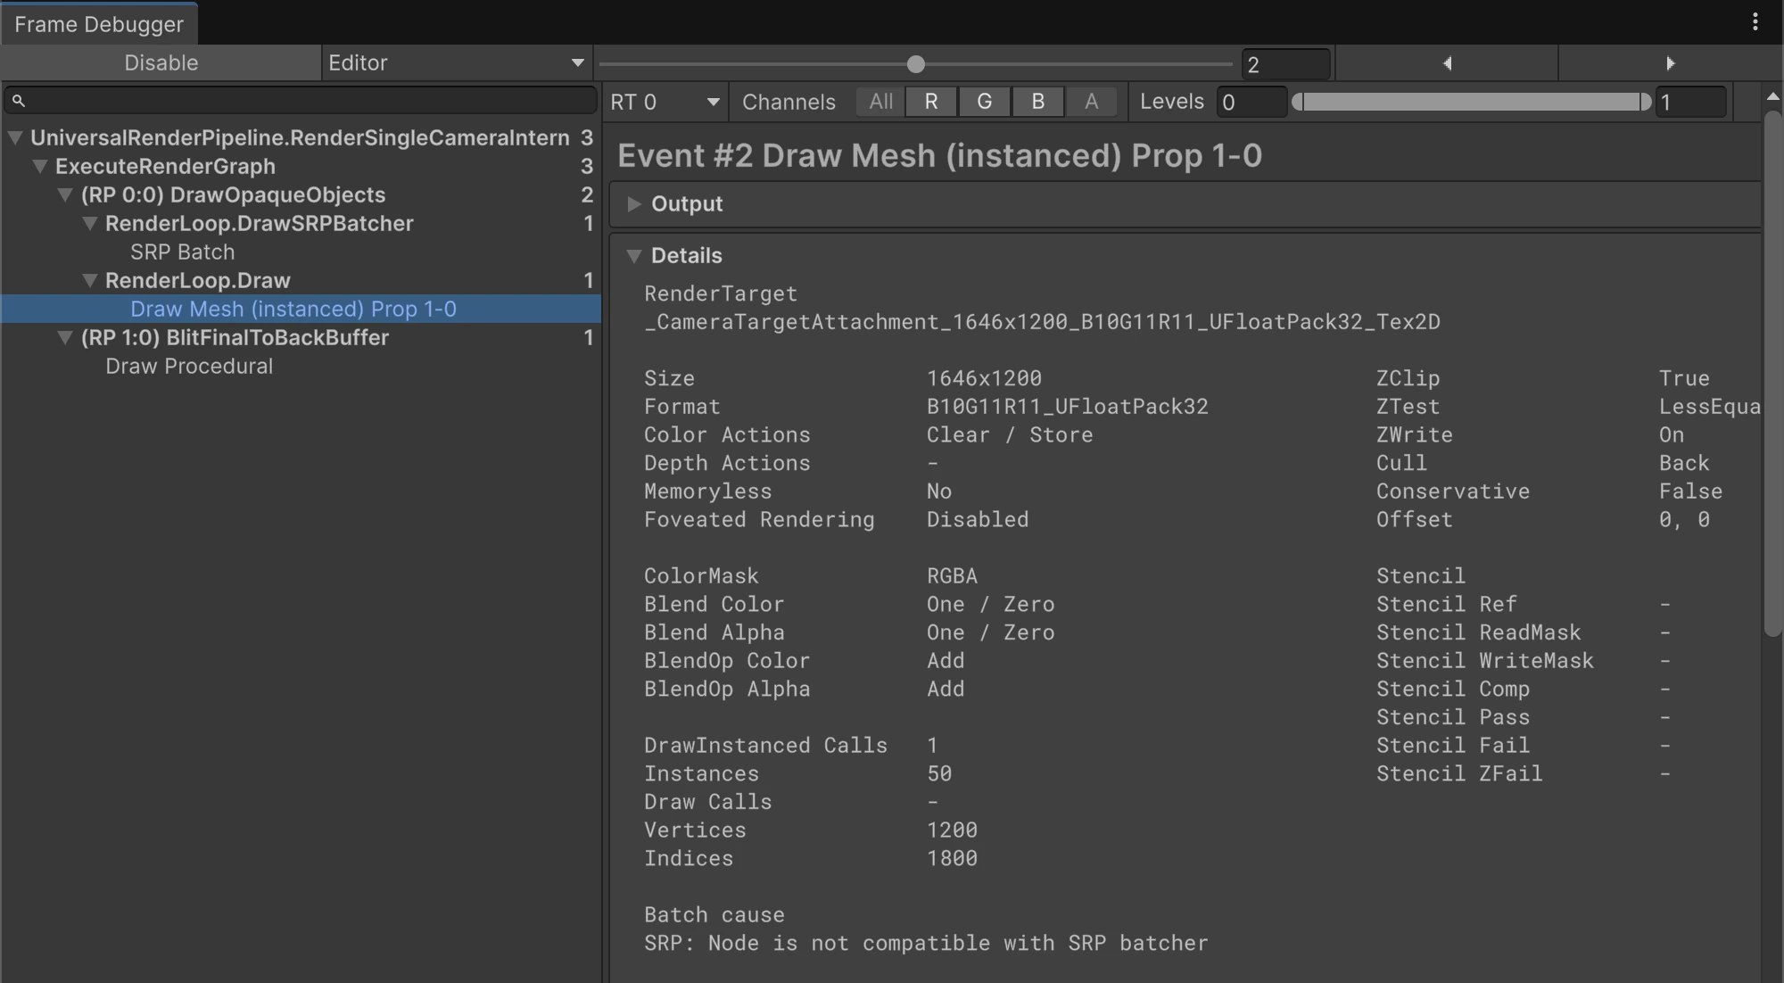This screenshot has width=1784, height=983.
Task: Go to previous frame event arrow
Action: coord(1447,63)
